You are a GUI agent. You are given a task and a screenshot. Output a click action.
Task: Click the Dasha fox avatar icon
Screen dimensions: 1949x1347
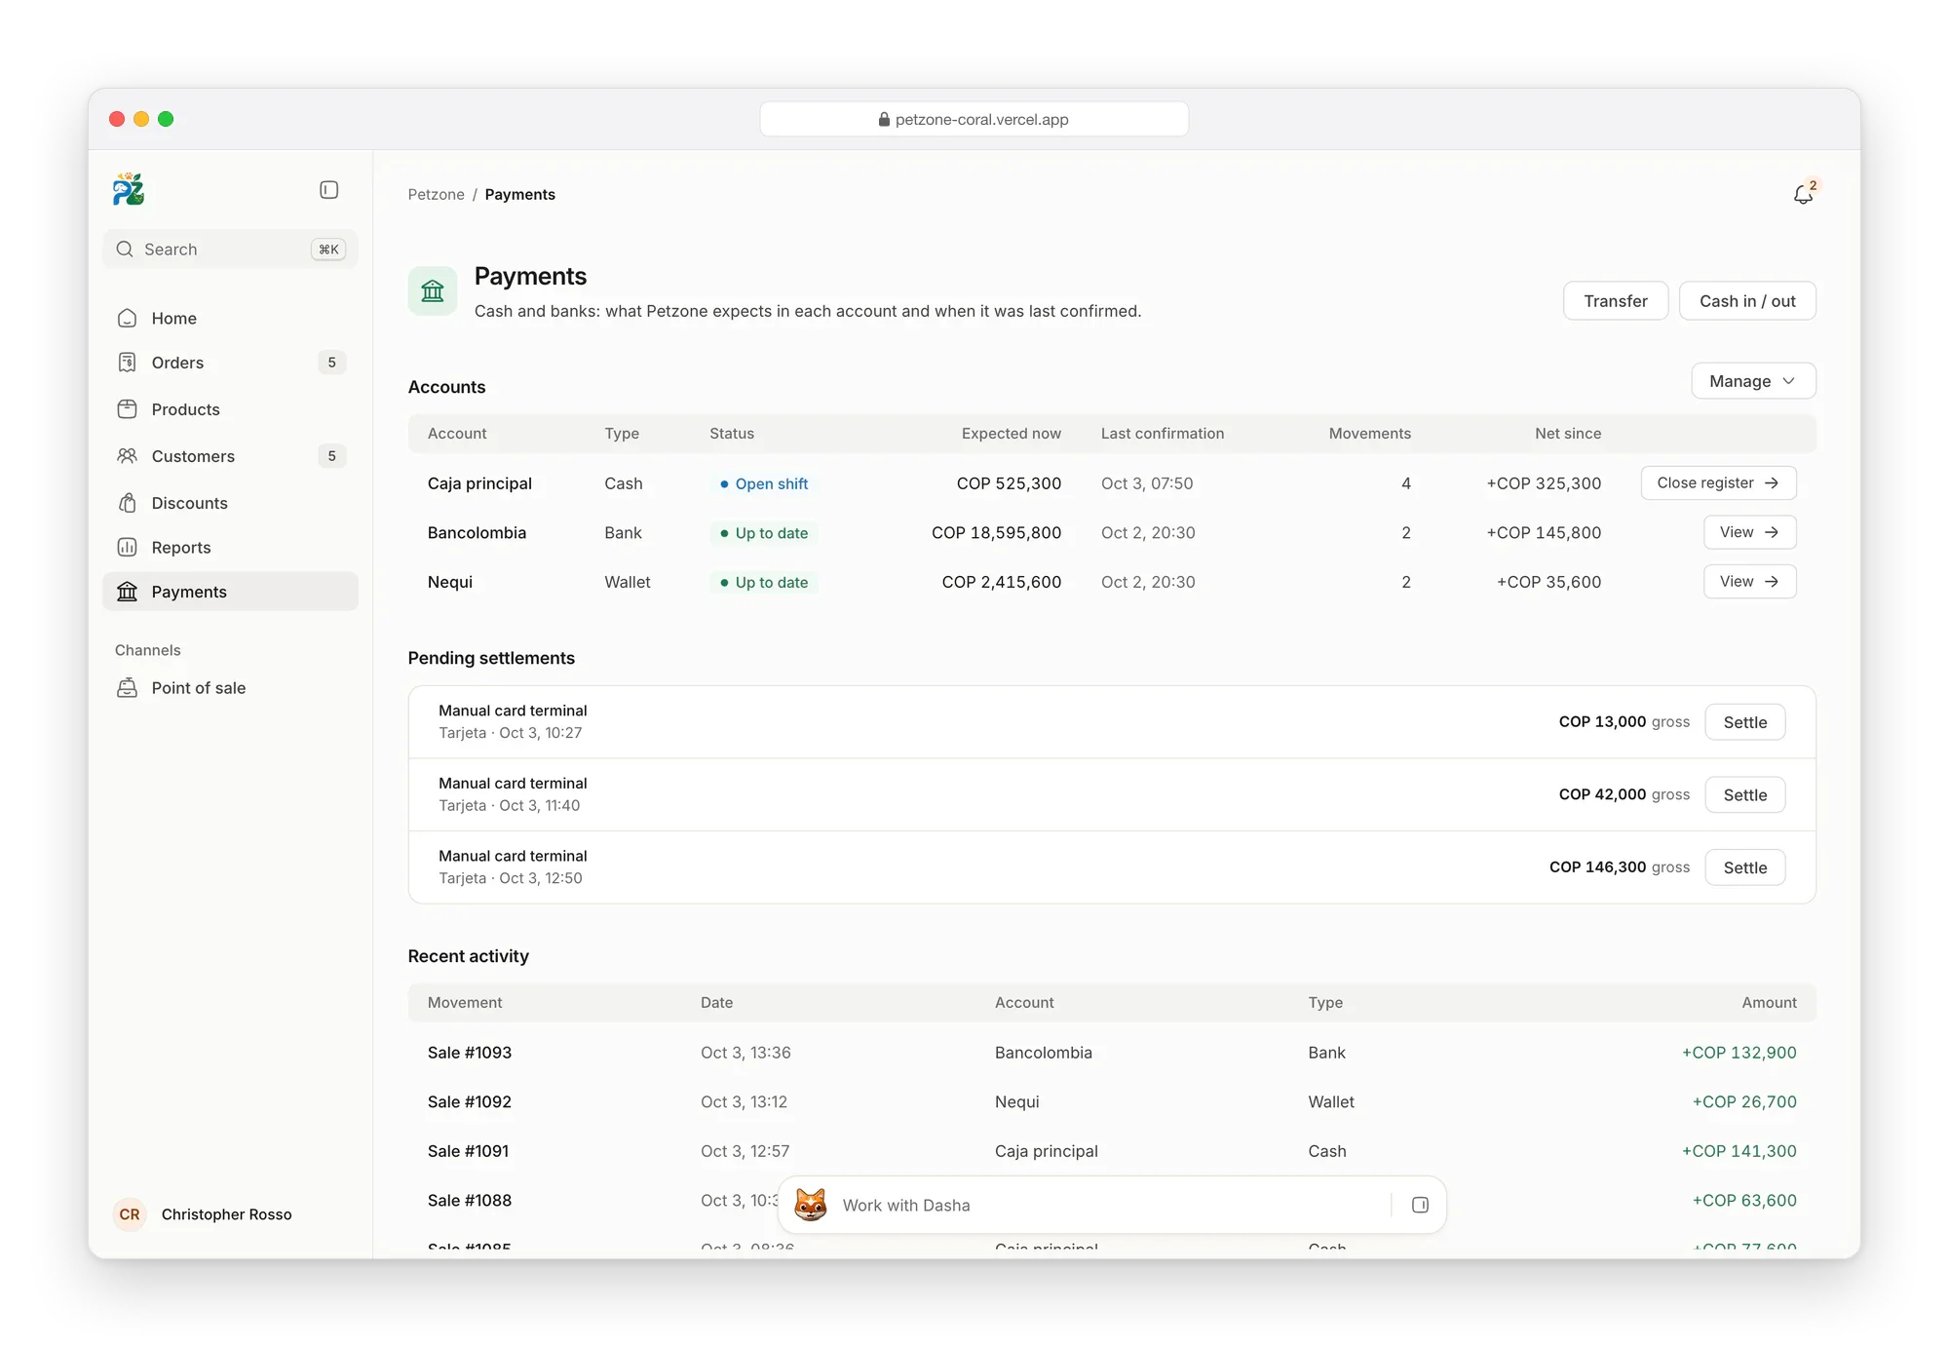811,1205
